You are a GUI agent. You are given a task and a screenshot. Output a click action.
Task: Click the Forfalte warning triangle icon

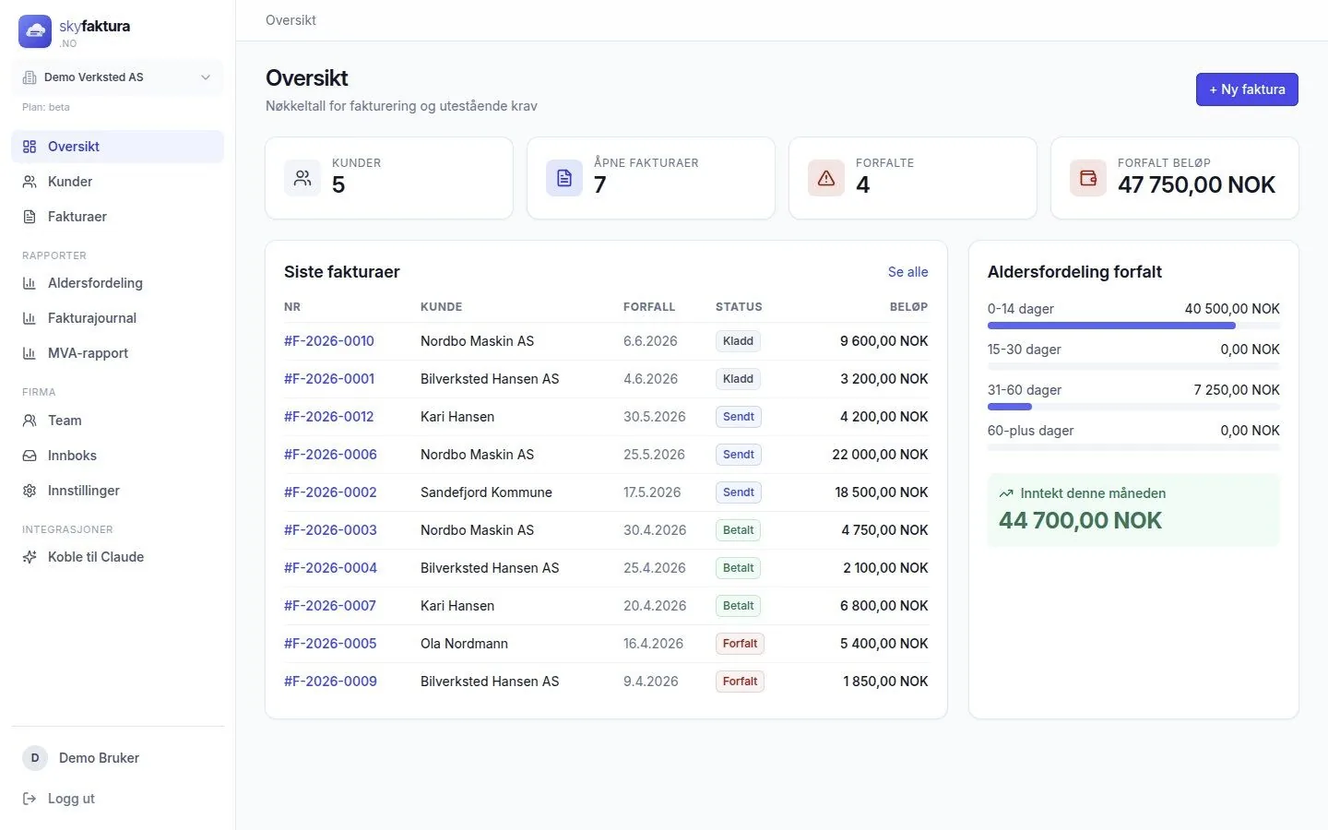coord(826,178)
